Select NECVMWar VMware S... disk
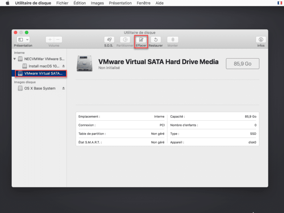284x213 pixels. click(x=44, y=59)
